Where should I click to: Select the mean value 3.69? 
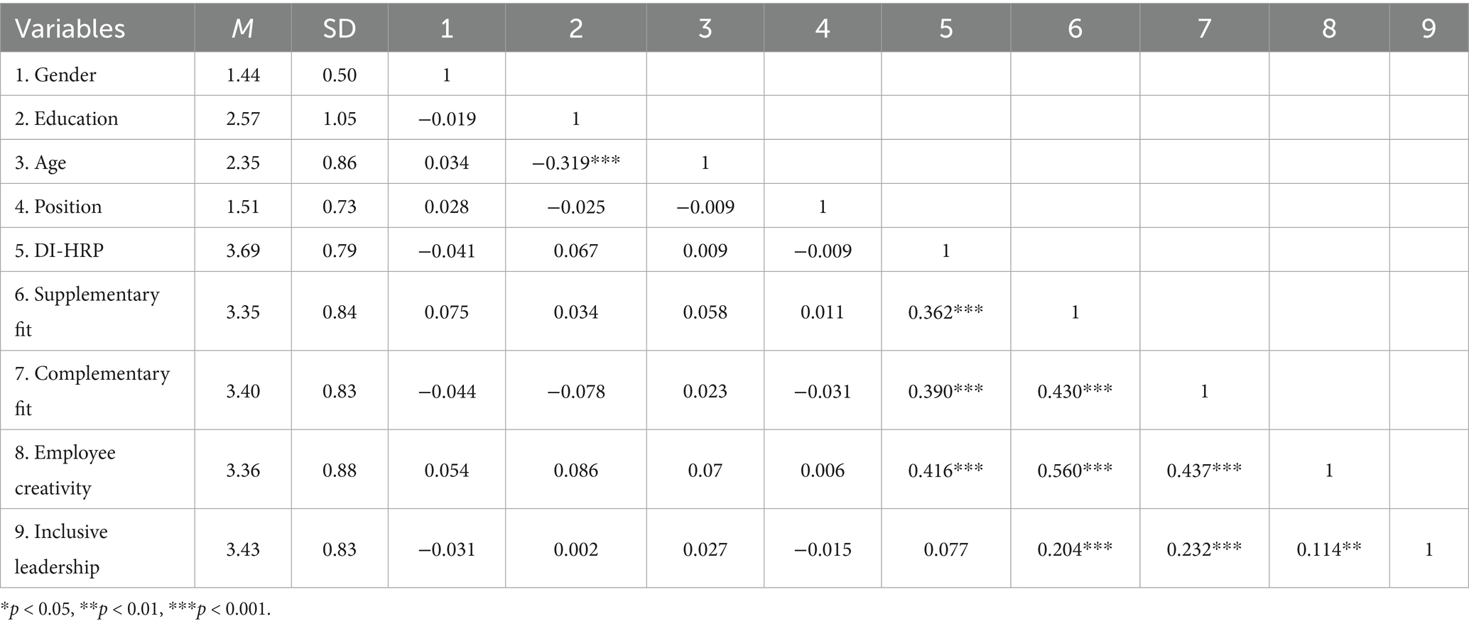(243, 251)
